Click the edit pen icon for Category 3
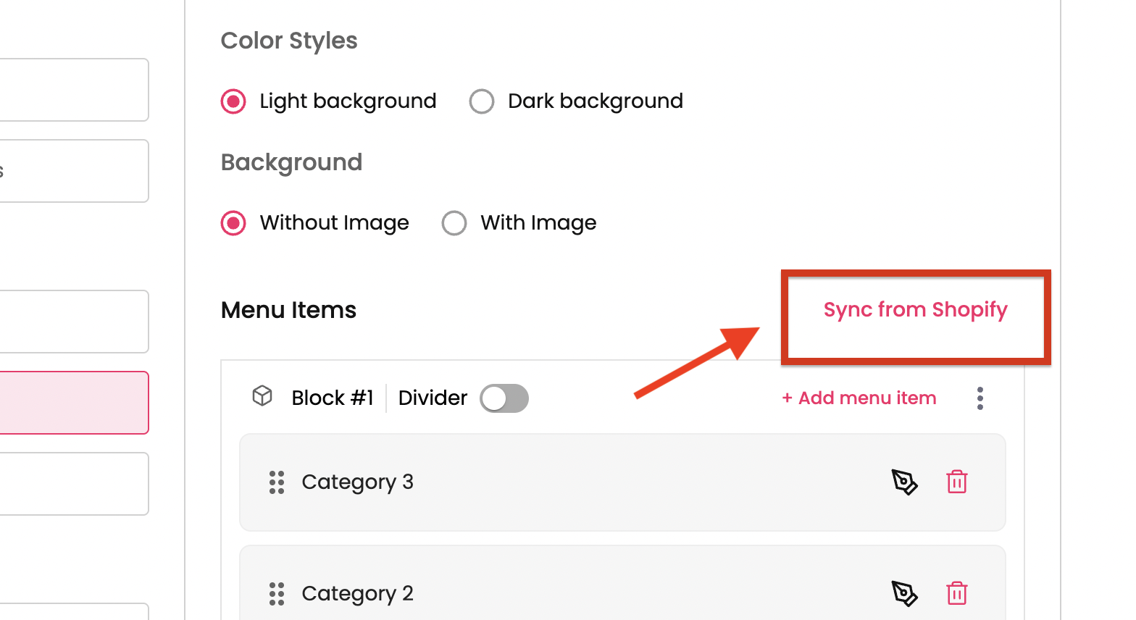 click(904, 482)
